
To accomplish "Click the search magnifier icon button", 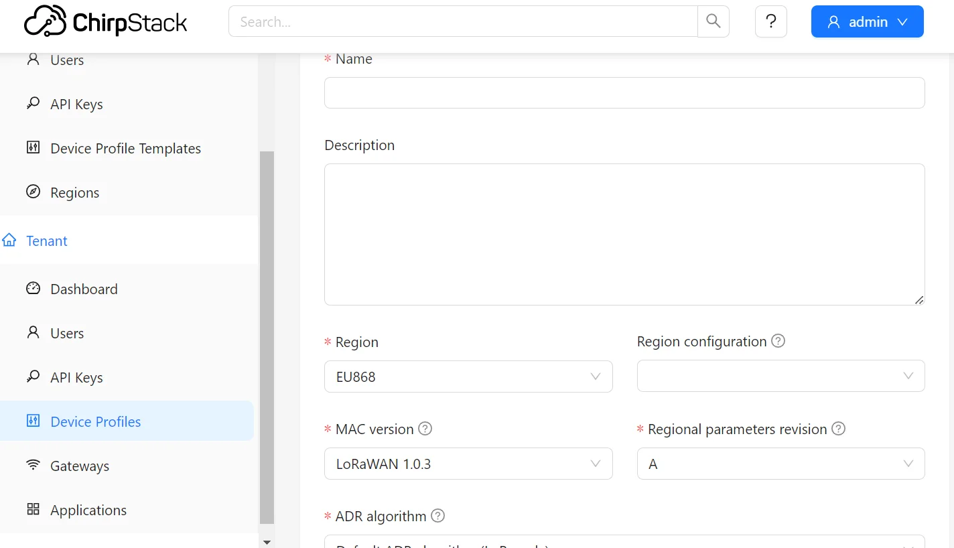I will [x=713, y=21].
